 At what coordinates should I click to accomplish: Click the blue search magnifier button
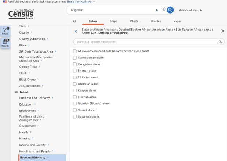click(x=170, y=10)
